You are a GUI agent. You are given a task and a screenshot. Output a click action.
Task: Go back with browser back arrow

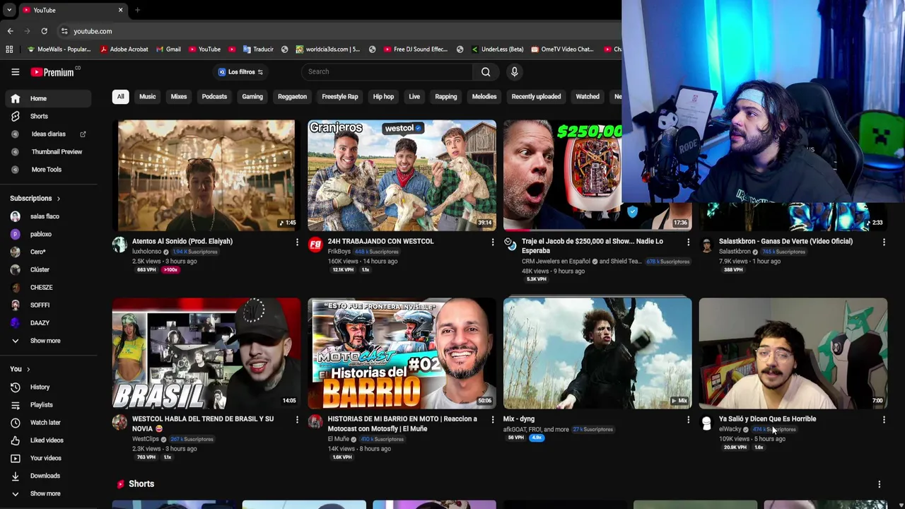10,31
